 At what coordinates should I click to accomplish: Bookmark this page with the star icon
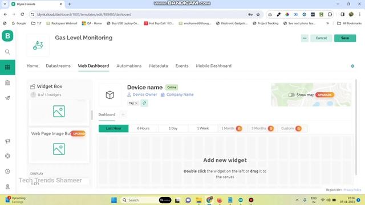[258, 14]
